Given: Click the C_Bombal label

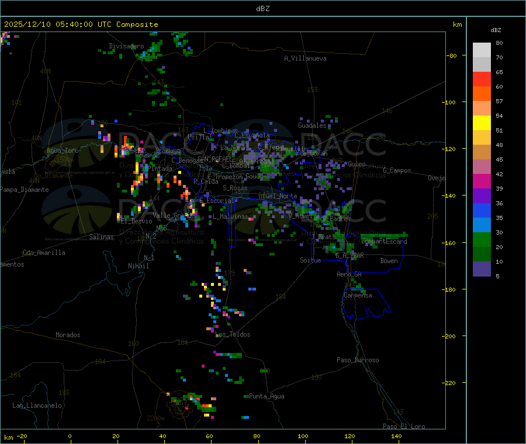Looking at the screenshot, I should click(x=236, y=166).
